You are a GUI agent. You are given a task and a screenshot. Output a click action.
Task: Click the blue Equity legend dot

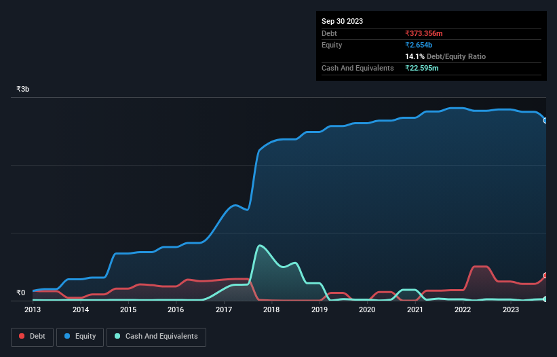tap(67, 336)
